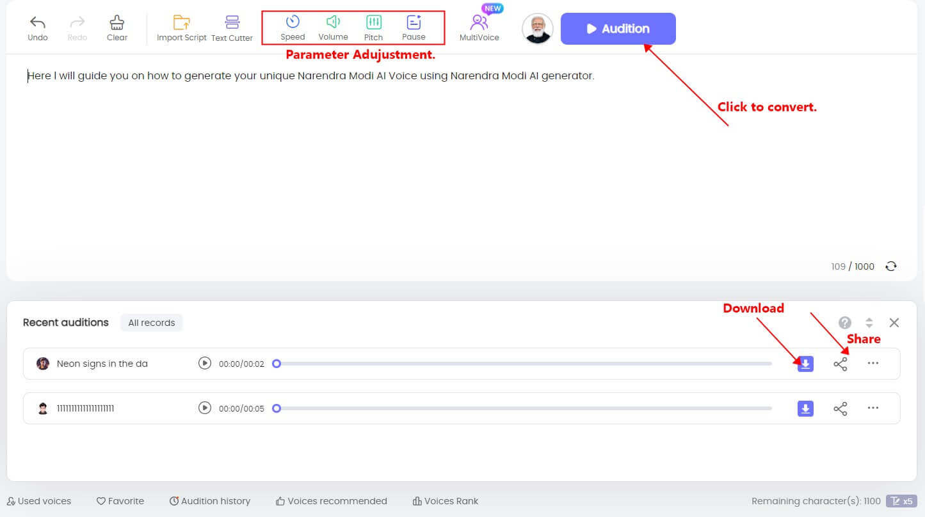Open more options for the Neon signs audition
The image size is (925, 517).
[873, 363]
